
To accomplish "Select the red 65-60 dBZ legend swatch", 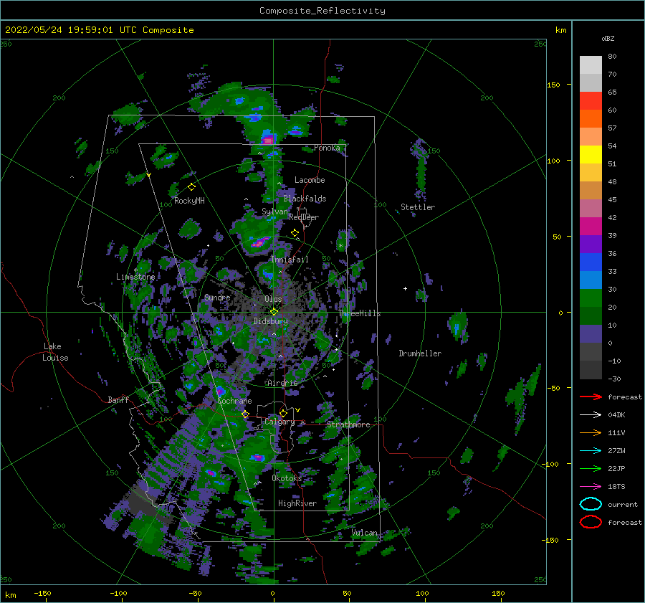I will click(x=591, y=101).
